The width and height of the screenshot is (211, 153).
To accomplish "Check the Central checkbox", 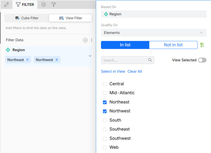I will pos(105,84).
